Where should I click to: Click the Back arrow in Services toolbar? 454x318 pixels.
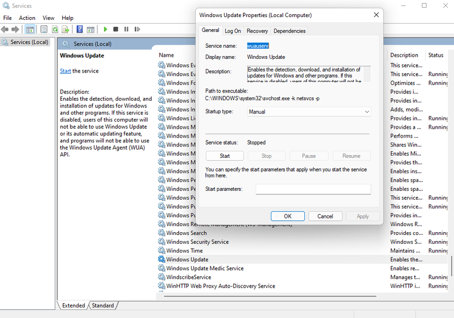[x=4, y=29]
